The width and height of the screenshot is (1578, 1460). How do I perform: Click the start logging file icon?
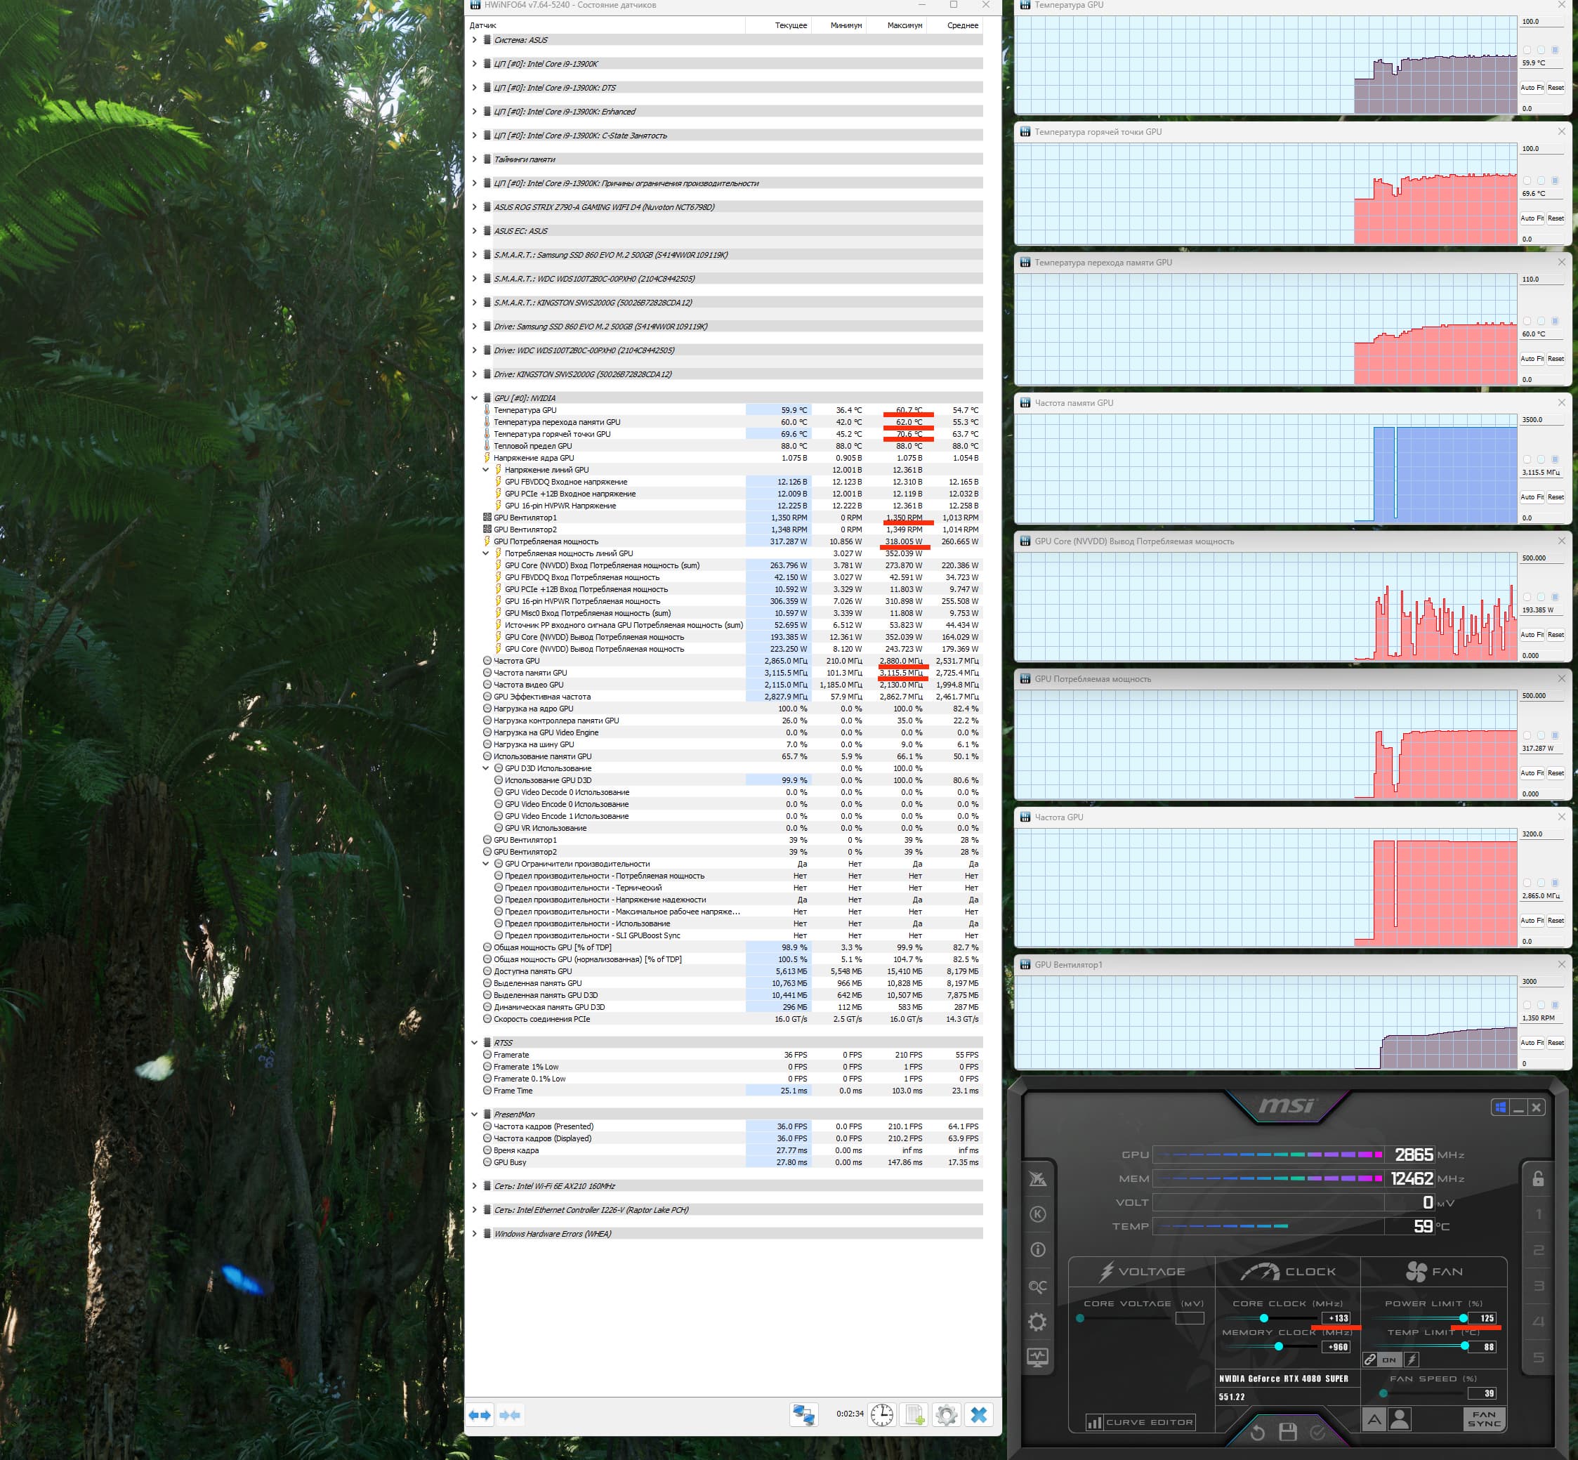[914, 1414]
